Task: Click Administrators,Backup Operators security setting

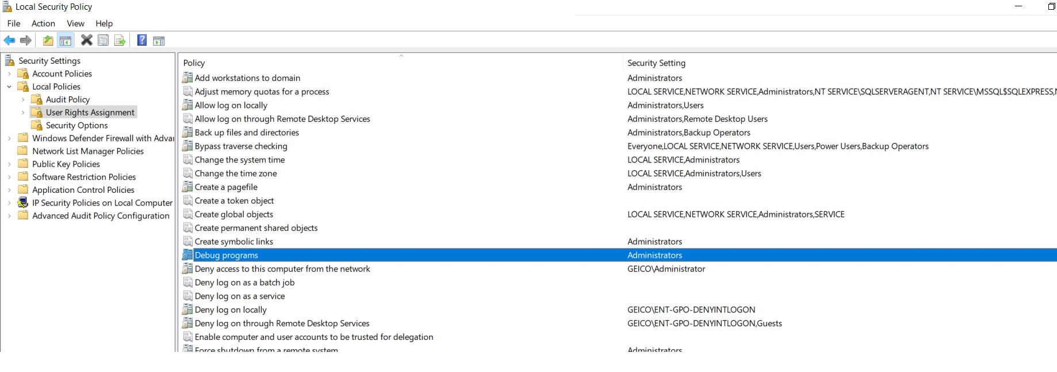Action: pos(689,132)
